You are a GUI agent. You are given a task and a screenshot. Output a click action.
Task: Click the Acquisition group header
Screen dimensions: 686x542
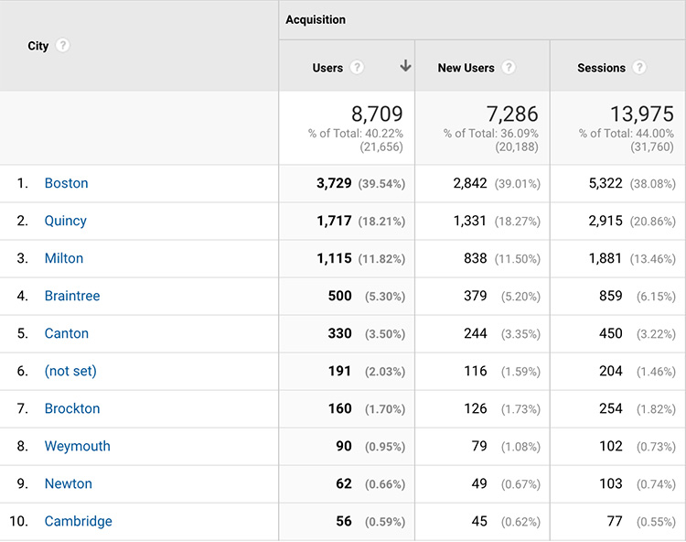point(316,20)
